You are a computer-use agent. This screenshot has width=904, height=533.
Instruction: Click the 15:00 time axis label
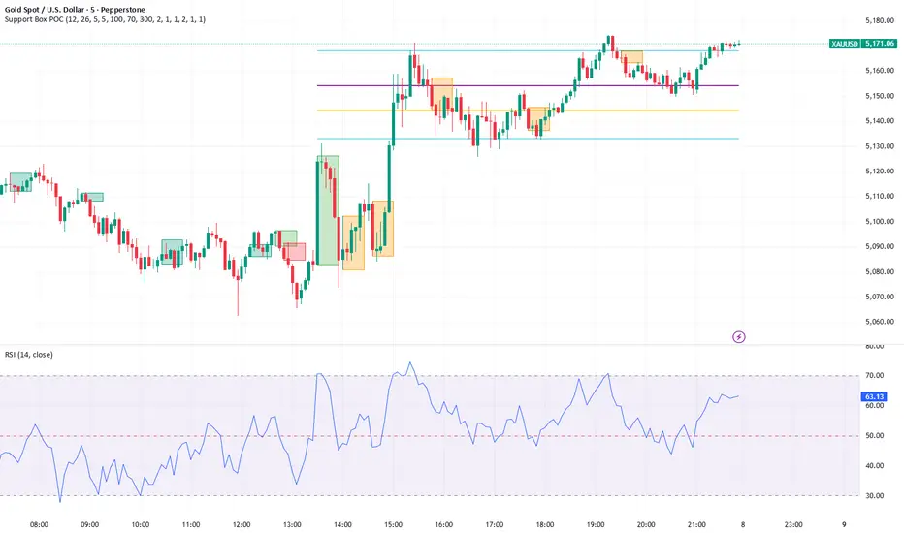point(393,524)
